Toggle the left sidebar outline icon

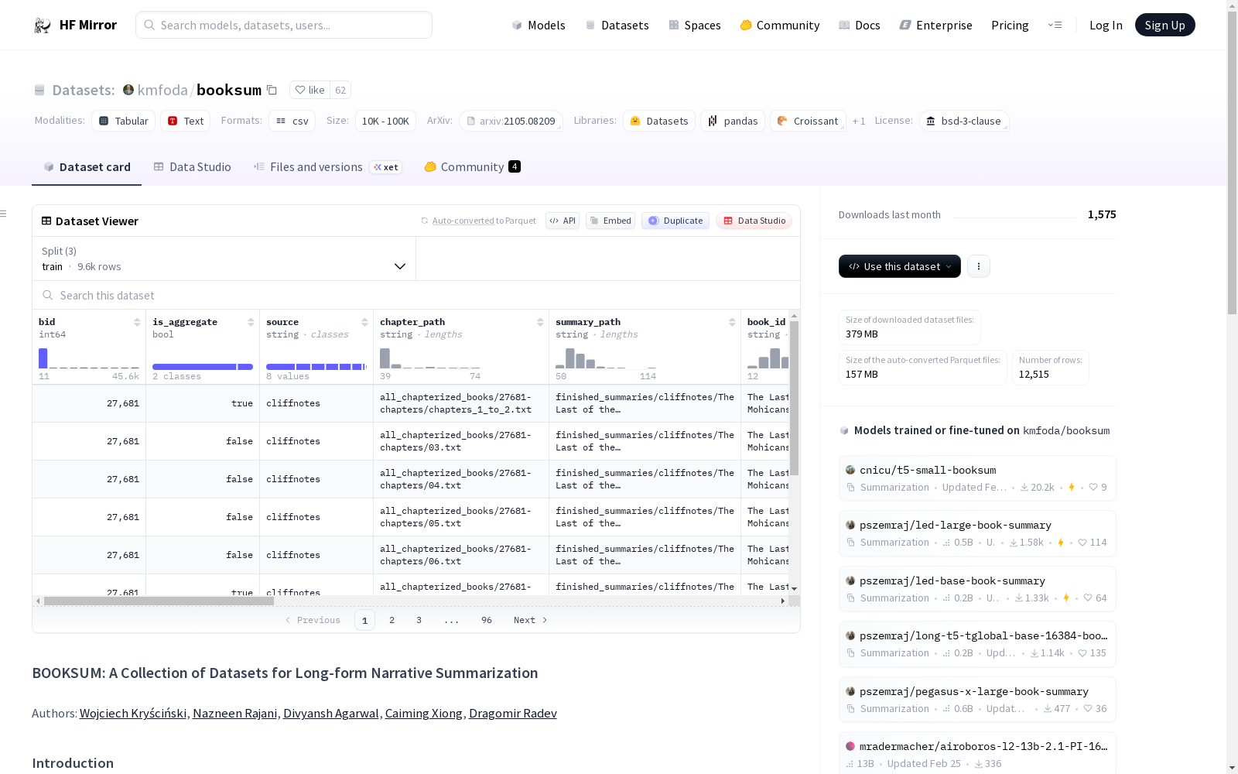click(4, 214)
